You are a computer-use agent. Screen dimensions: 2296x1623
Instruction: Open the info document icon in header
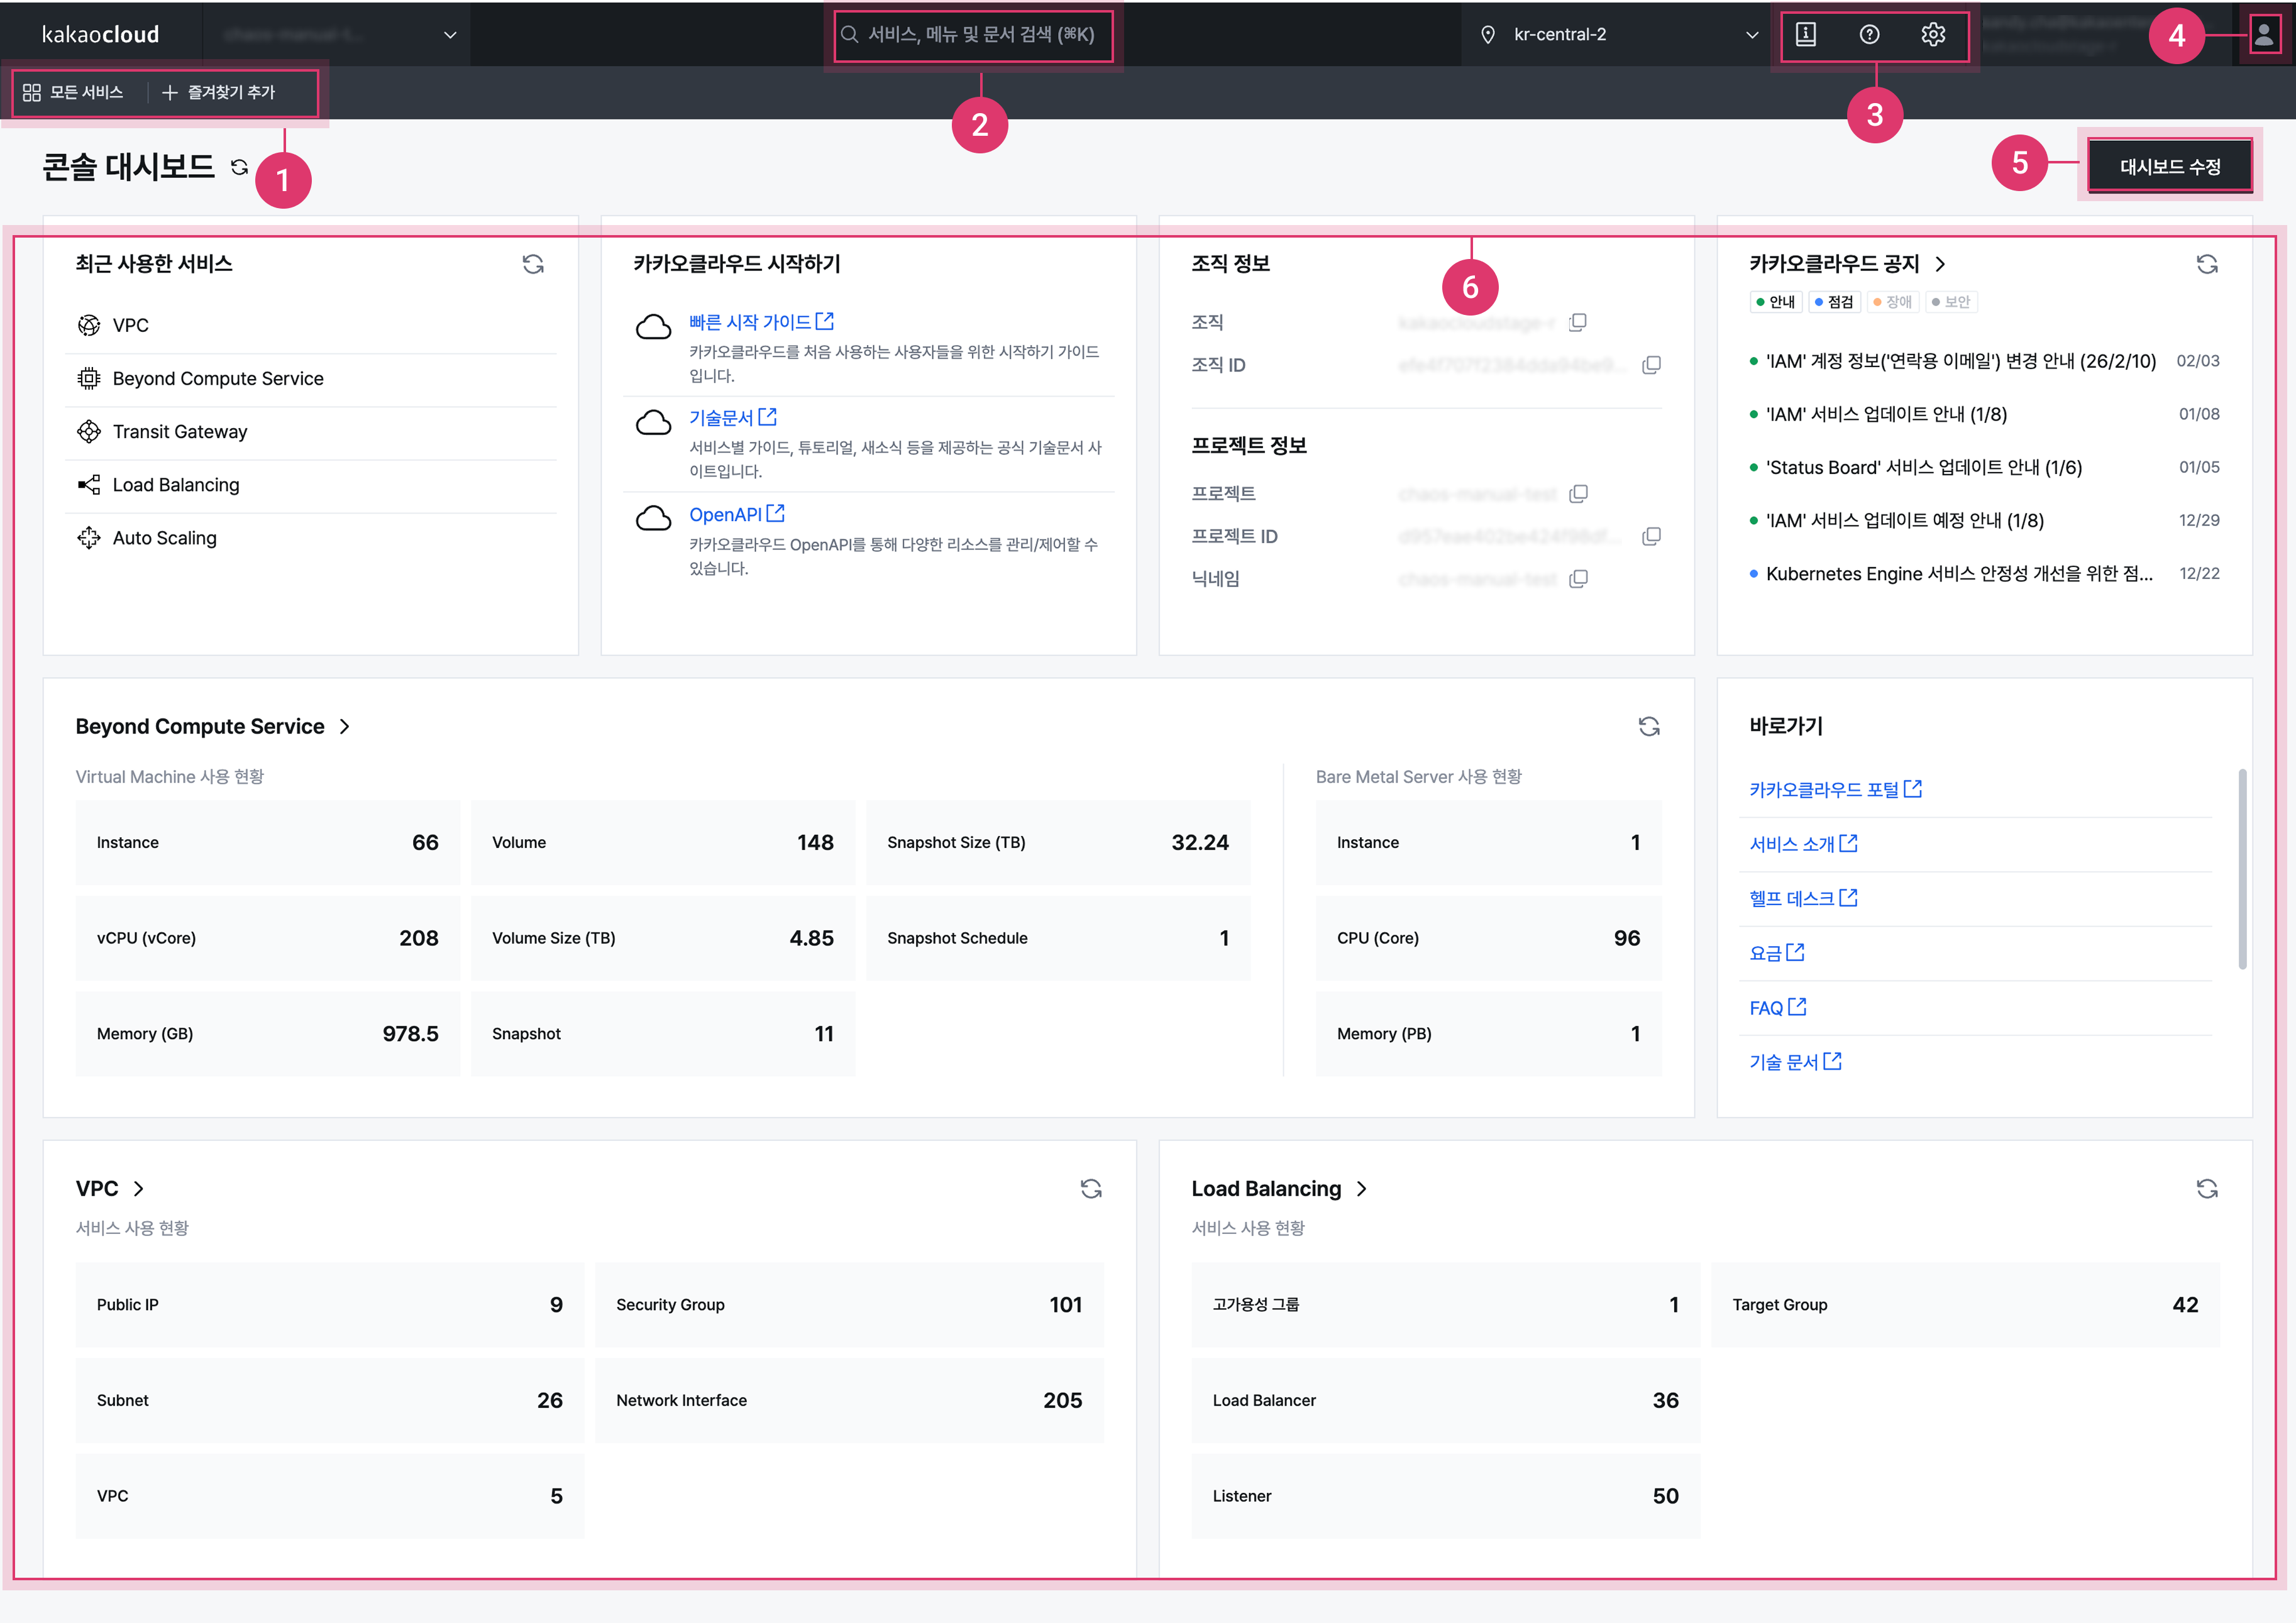[1806, 35]
